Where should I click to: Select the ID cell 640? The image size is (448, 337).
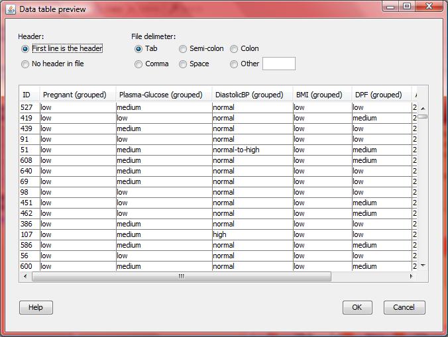(30, 171)
